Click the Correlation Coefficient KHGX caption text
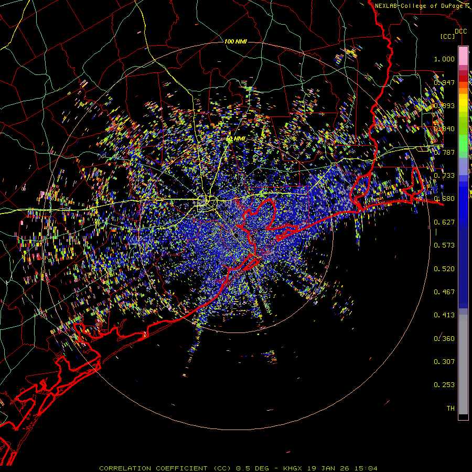The height and width of the screenshot is (472, 472). (238, 468)
